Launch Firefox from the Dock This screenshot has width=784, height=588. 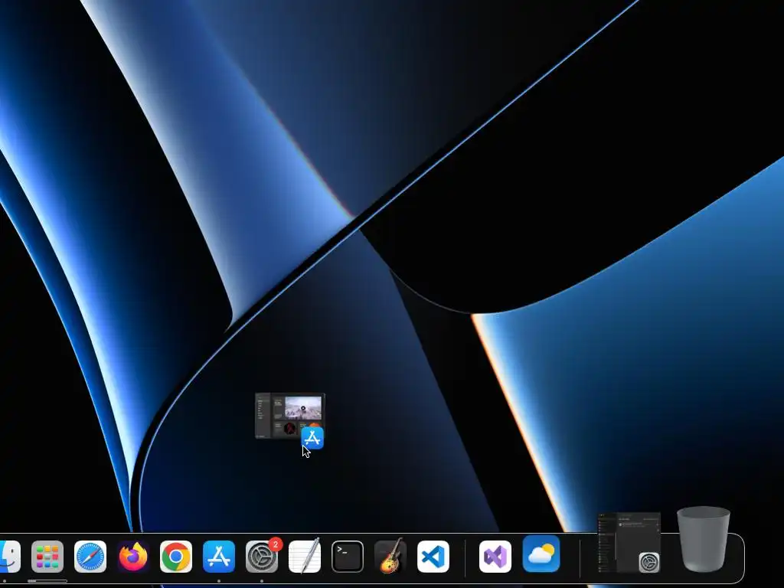(133, 557)
